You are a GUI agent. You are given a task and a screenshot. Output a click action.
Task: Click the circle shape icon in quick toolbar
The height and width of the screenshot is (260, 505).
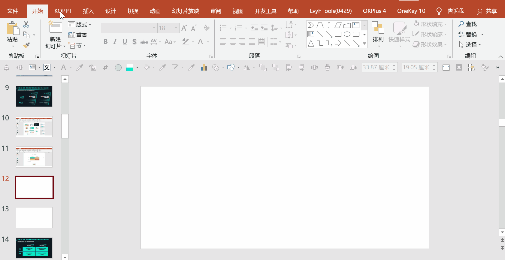point(118,68)
